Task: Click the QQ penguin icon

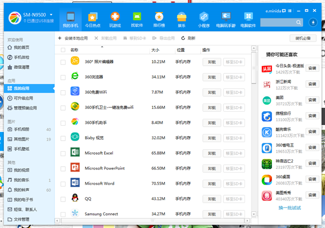Action: [x=75, y=198]
